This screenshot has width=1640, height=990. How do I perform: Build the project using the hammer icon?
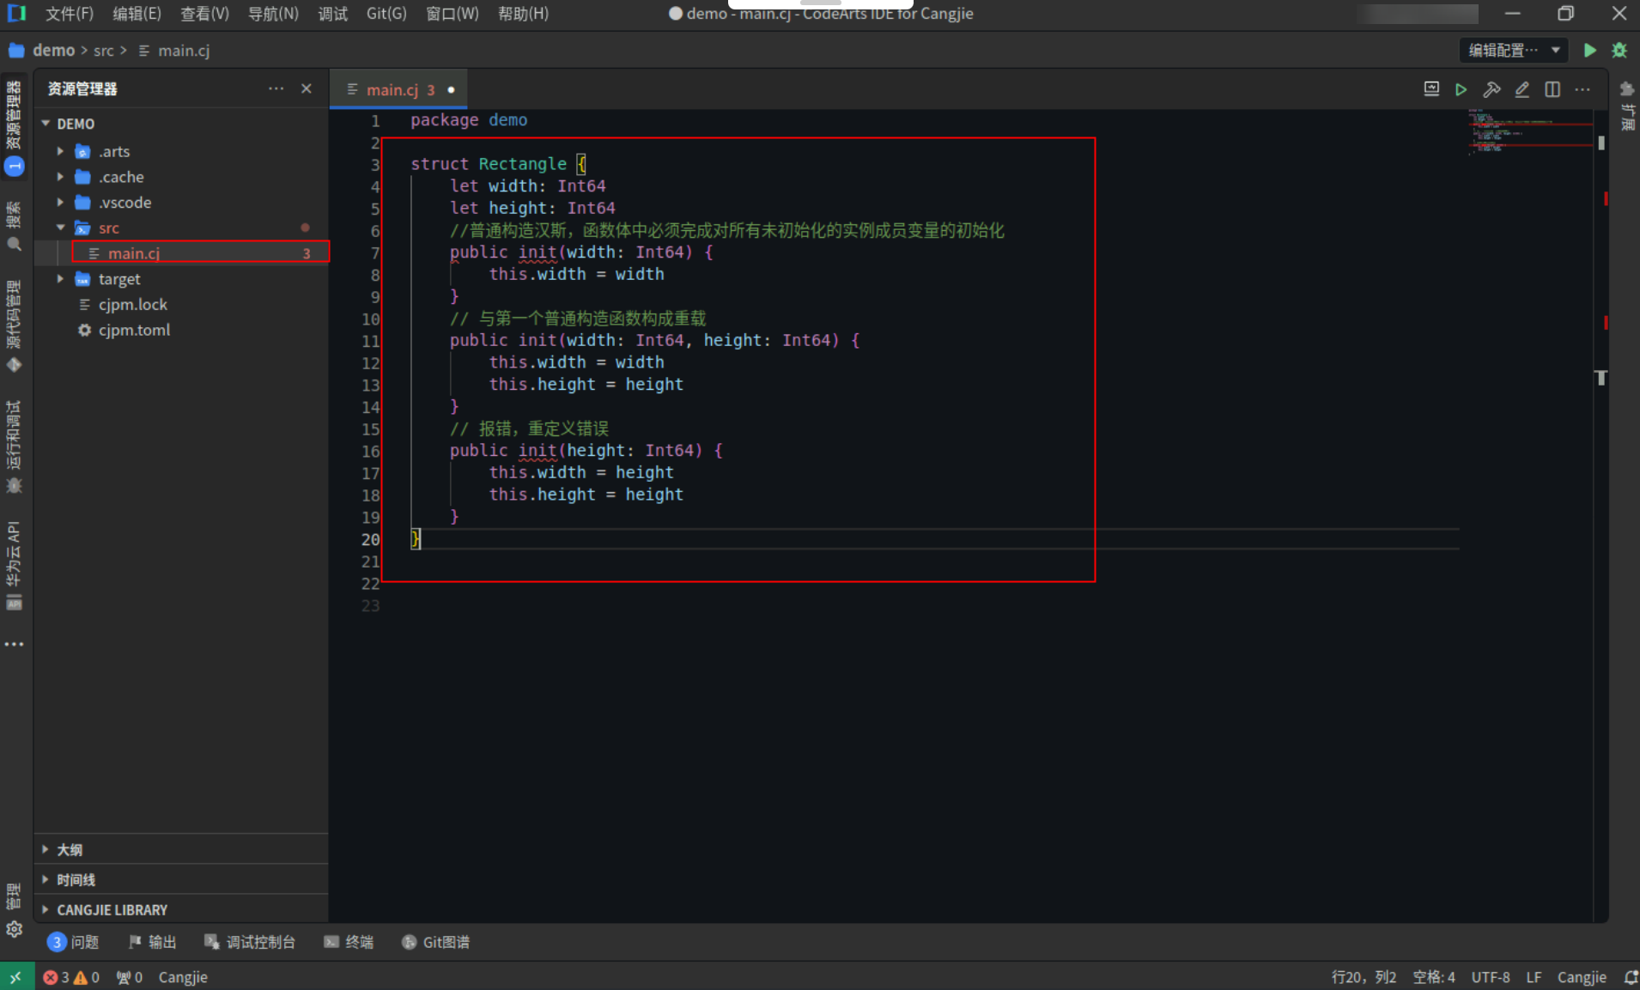tap(1493, 89)
